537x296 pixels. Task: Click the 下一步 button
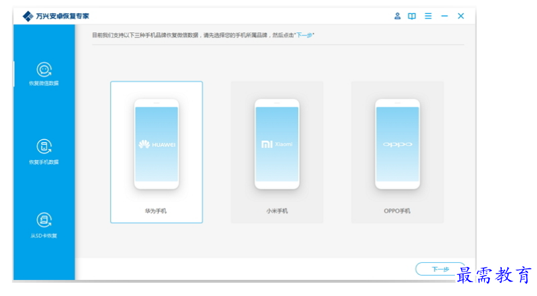[x=440, y=269]
